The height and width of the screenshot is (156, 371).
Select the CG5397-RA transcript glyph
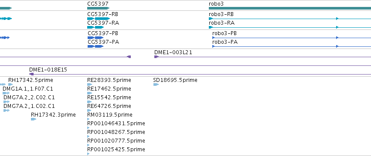click(95, 27)
